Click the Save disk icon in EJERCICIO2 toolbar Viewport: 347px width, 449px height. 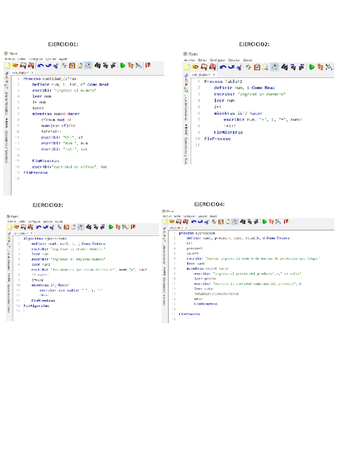(204, 67)
